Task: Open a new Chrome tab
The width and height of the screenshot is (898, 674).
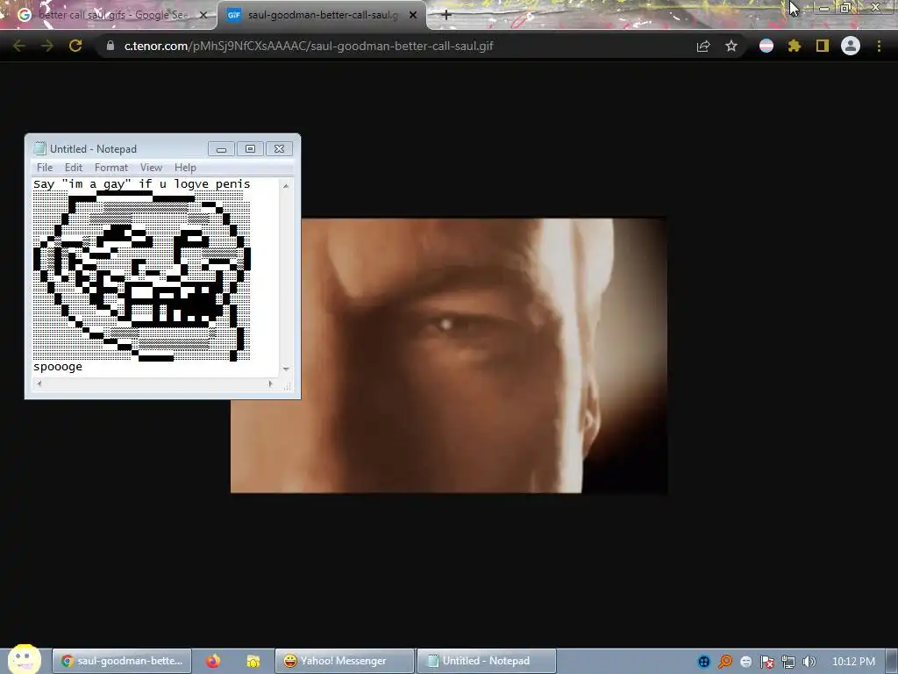Action: 446,15
